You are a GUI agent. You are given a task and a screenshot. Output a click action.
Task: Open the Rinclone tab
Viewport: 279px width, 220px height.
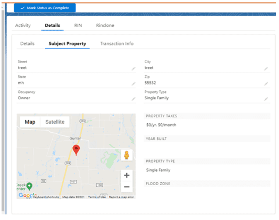pos(105,25)
